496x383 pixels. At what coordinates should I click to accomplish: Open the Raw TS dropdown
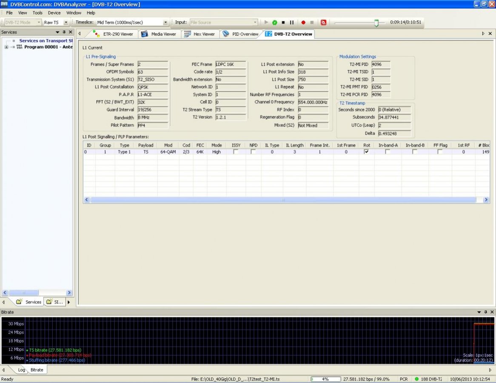(66, 23)
